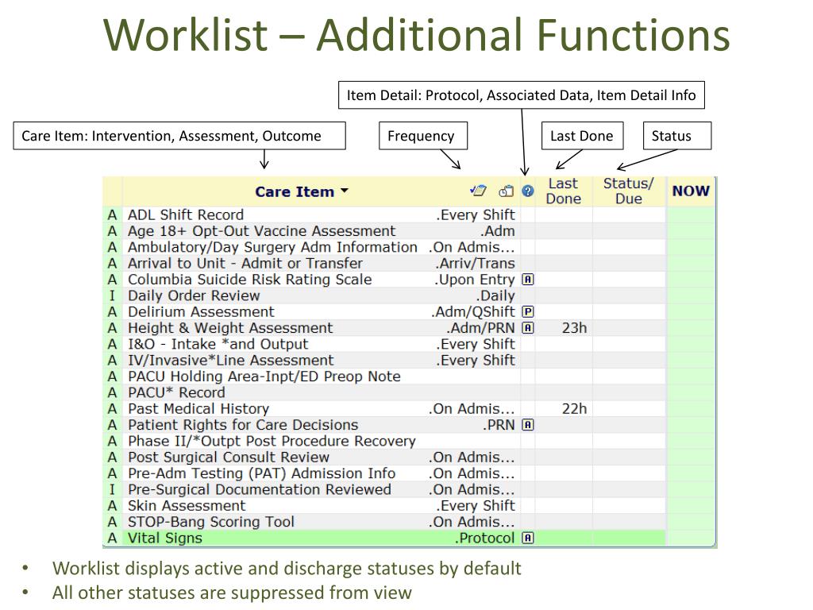
Task: Click .On Admis... frequency for STOP-Bang Scoring Tool
Action: [x=472, y=521]
